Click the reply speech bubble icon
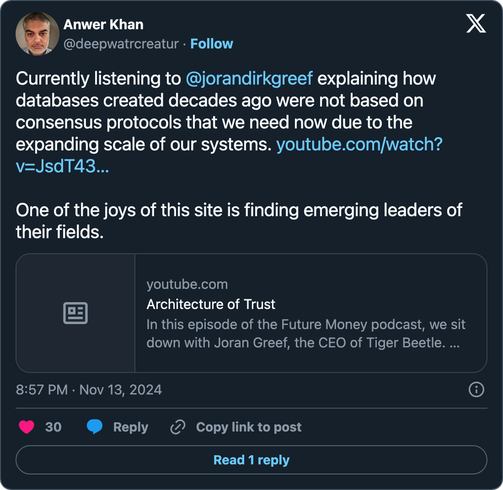The image size is (503, 490). (95, 427)
